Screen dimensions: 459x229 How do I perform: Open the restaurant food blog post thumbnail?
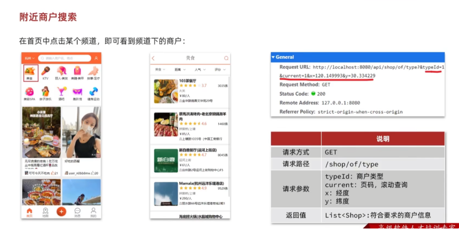[x=41, y=132]
